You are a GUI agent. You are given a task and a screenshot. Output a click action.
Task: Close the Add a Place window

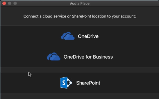tap(4, 3)
